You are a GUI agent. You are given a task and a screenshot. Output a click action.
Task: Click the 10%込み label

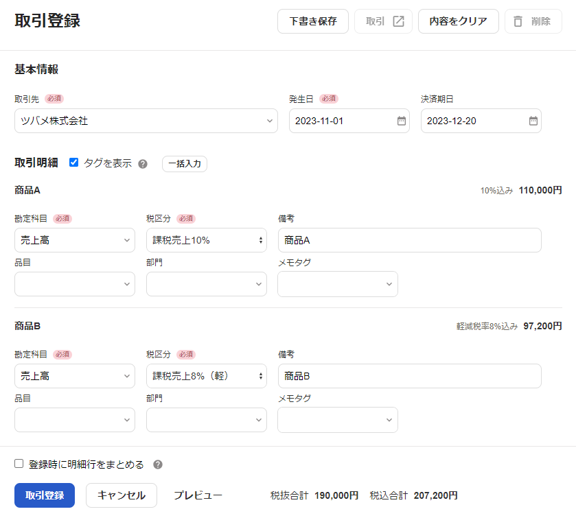[x=496, y=191]
